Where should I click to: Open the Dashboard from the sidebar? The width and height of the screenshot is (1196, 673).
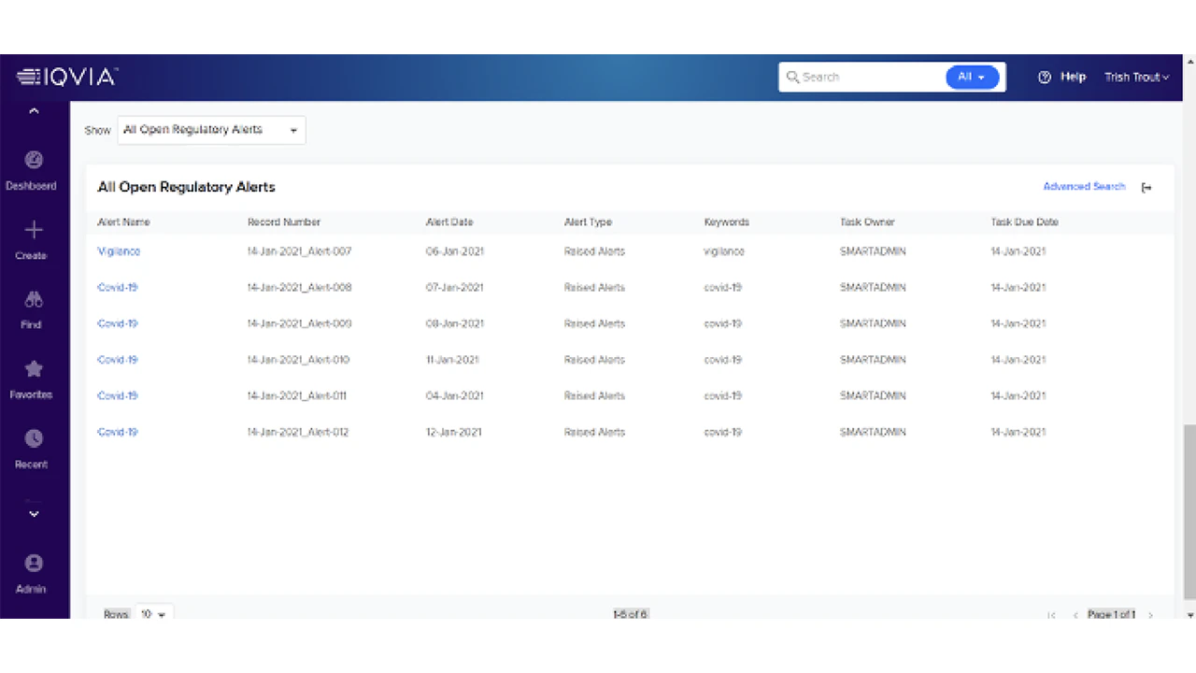click(33, 168)
